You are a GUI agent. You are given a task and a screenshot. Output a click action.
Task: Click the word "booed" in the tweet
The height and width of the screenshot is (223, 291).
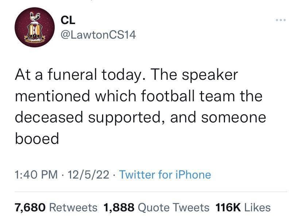coord(36,138)
